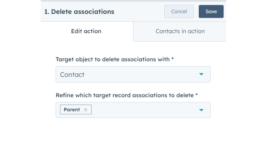Viewport: 267px width, 150px height.
Task: Remove the Parent tag with its X icon
Action: point(86,110)
